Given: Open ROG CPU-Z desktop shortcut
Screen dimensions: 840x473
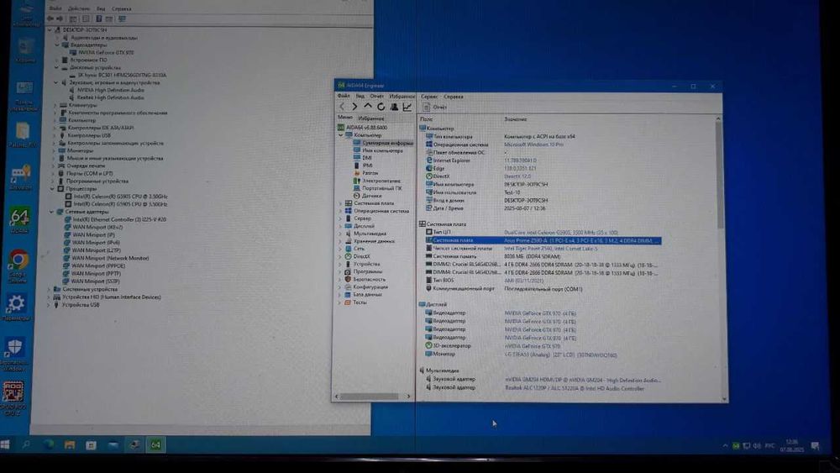Looking at the screenshot, I should pyautogui.click(x=13, y=398).
